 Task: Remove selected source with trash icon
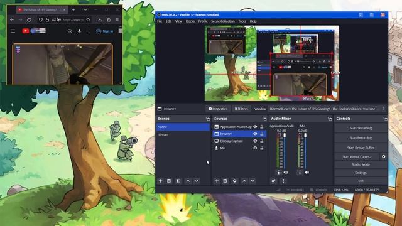(225, 181)
